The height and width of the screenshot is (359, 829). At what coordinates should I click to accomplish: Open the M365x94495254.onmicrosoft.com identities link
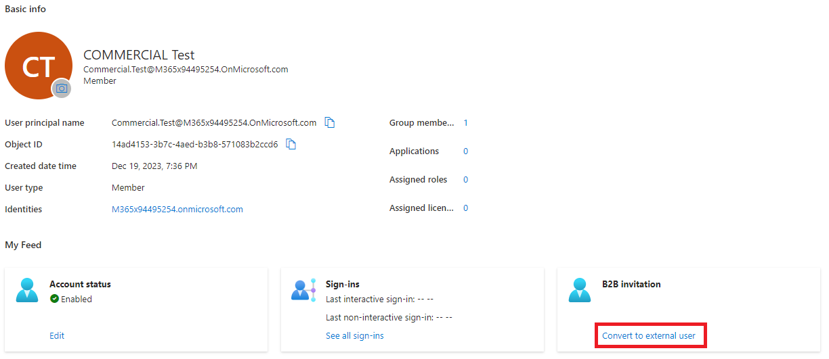177,210
